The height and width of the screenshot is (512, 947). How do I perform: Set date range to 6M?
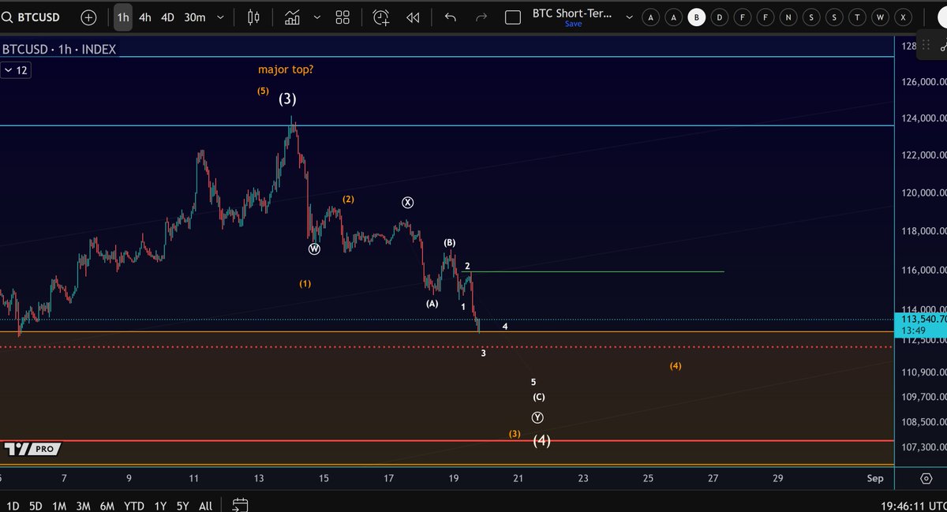(107, 505)
